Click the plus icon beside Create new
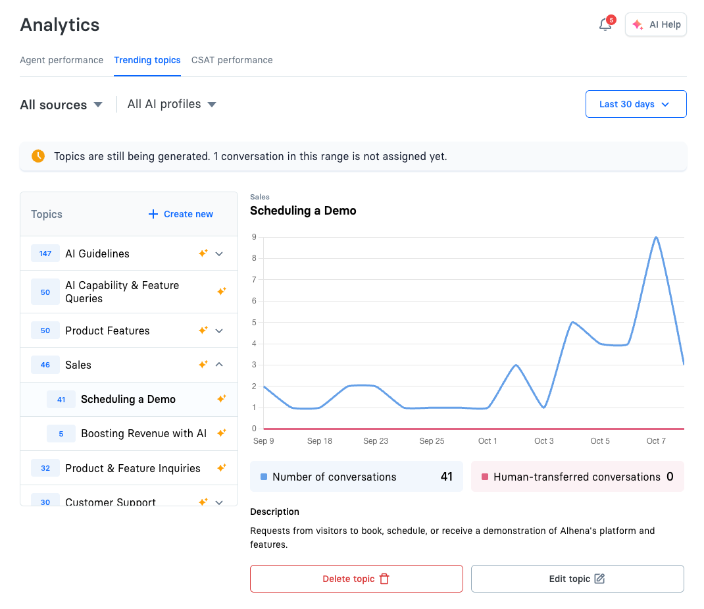Image resolution: width=704 pixels, height=609 pixels. click(153, 214)
